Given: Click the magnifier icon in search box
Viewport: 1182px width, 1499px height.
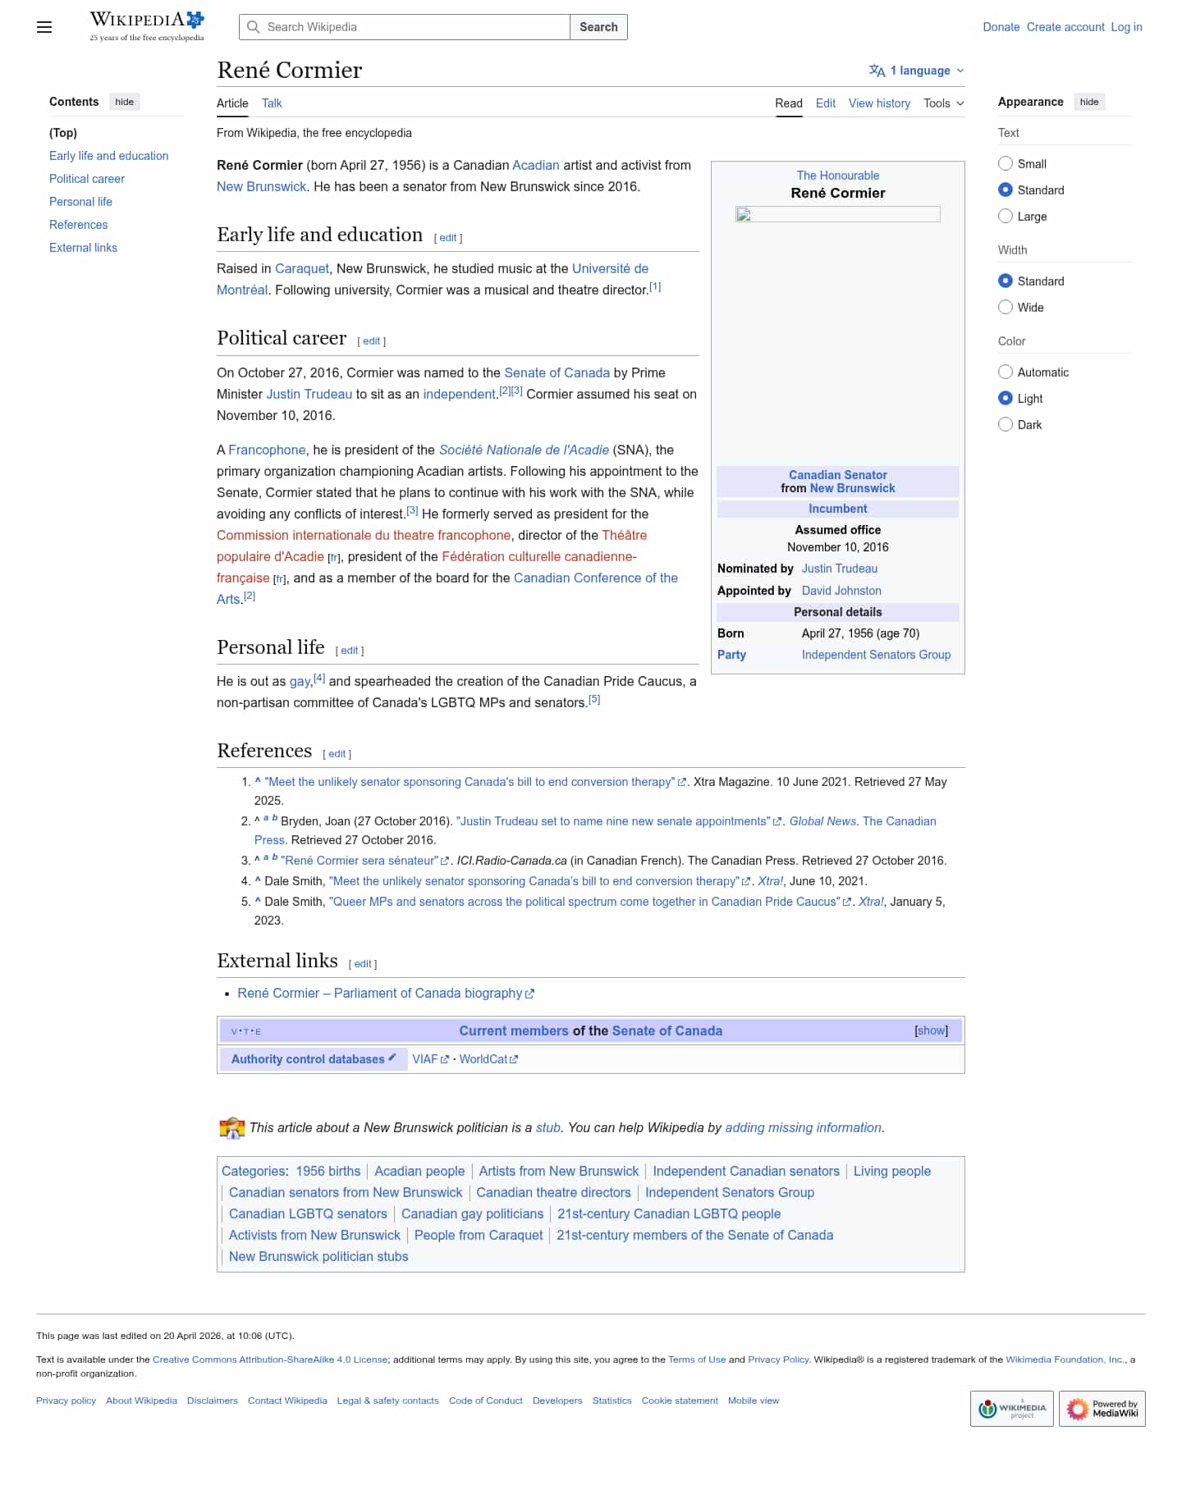Looking at the screenshot, I should (x=254, y=27).
